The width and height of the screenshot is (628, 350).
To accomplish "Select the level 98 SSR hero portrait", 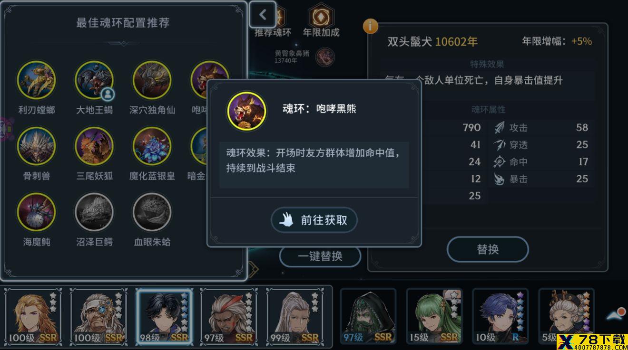I will point(165,317).
